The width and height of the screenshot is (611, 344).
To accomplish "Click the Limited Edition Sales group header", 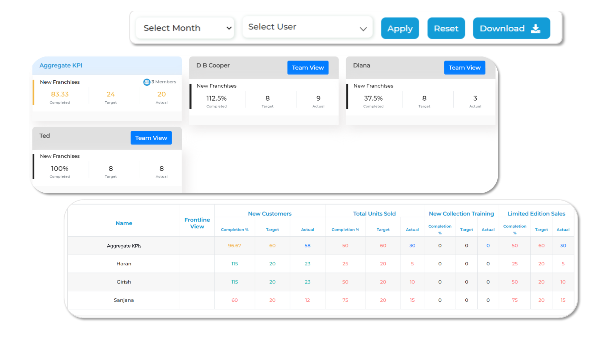I will point(536,214).
